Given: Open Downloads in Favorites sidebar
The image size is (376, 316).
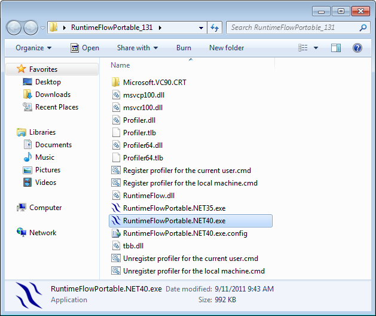Looking at the screenshot, I should click(x=53, y=95).
